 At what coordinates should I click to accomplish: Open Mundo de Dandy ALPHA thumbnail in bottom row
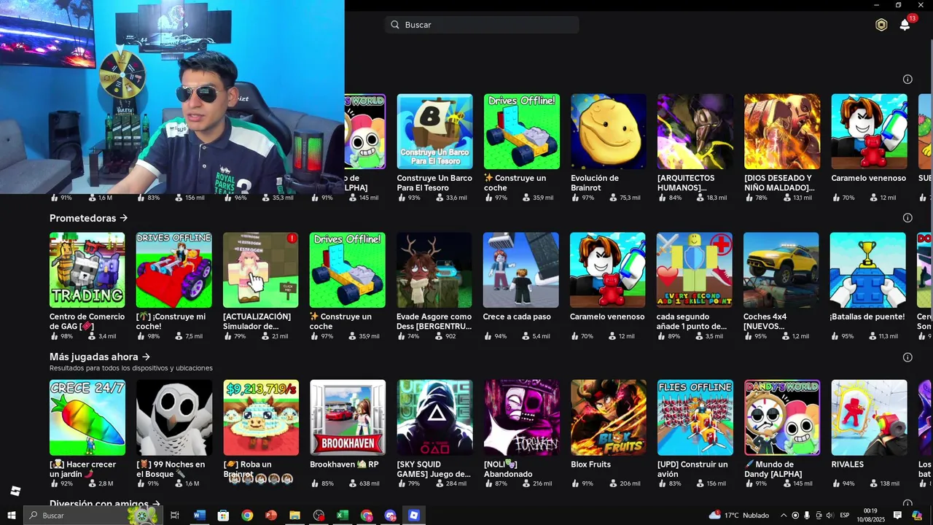782,417
